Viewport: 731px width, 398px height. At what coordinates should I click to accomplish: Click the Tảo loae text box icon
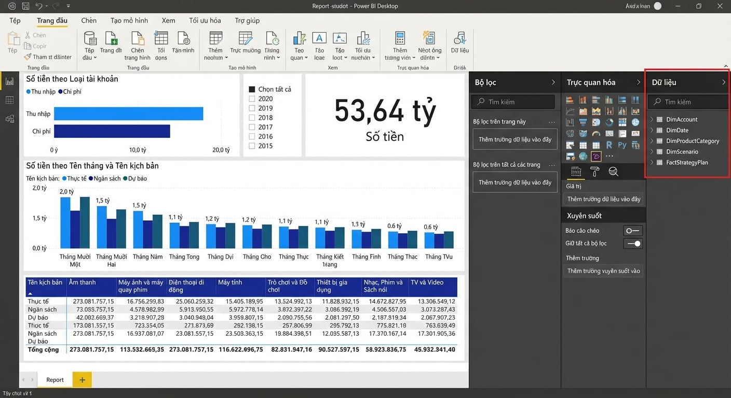[319, 38]
